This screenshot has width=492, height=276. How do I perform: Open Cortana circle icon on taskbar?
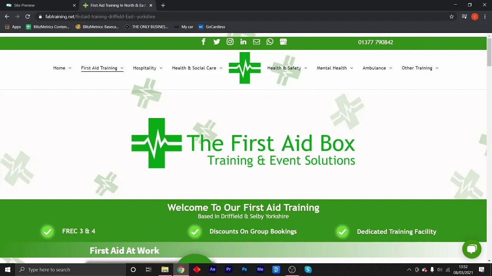(133, 269)
